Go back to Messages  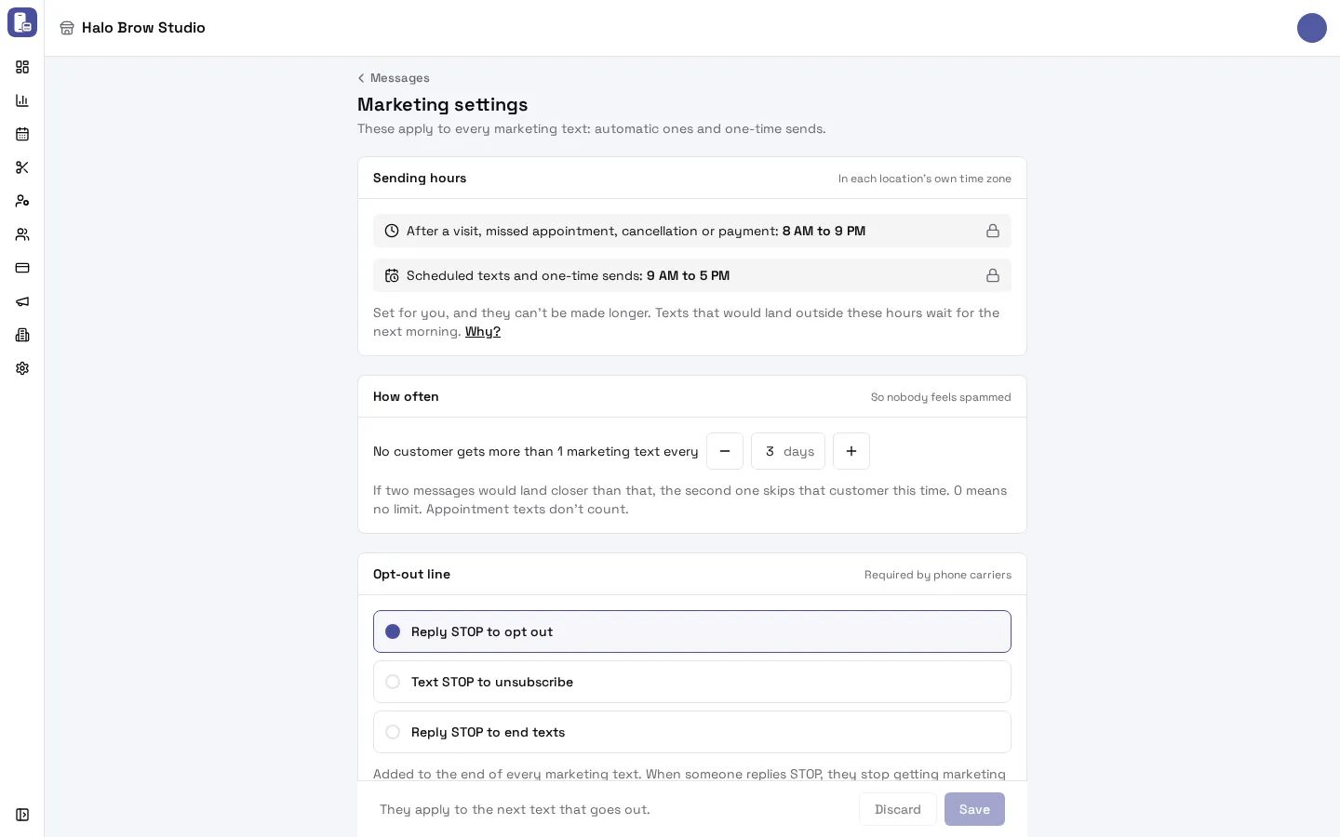(x=394, y=78)
